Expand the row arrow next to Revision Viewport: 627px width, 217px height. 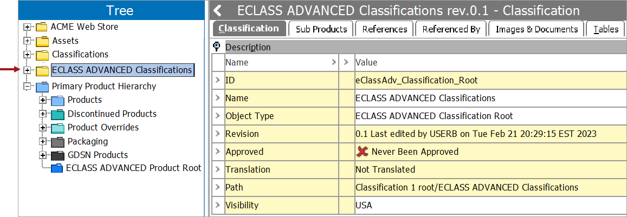point(218,134)
